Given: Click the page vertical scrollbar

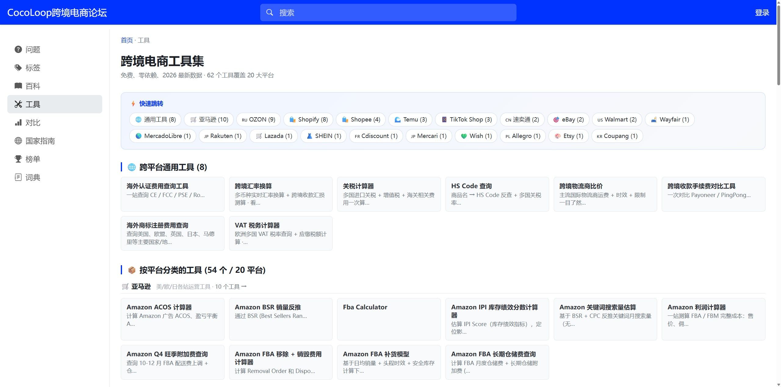Looking at the screenshot, I should pyautogui.click(x=778, y=46).
